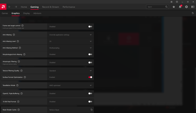Screen dimensions: 196x113
Task: Open the Record & Stream tab
Action: [x=50, y=7]
